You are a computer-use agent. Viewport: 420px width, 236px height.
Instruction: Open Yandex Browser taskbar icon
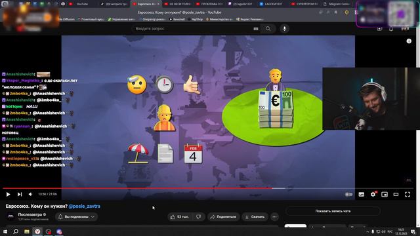pyautogui.click(x=37, y=231)
